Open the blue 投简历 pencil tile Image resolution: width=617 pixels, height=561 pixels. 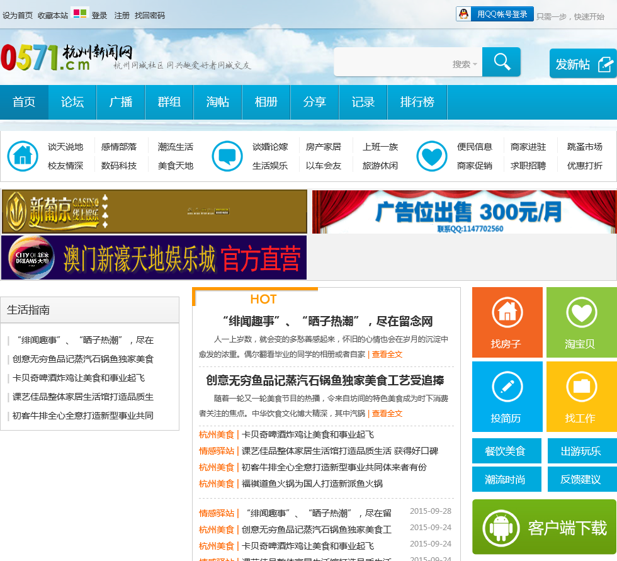(507, 397)
